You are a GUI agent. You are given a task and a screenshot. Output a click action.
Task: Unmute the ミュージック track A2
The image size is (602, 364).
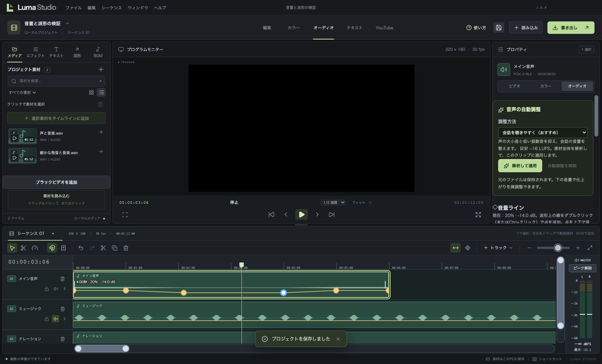(56, 319)
